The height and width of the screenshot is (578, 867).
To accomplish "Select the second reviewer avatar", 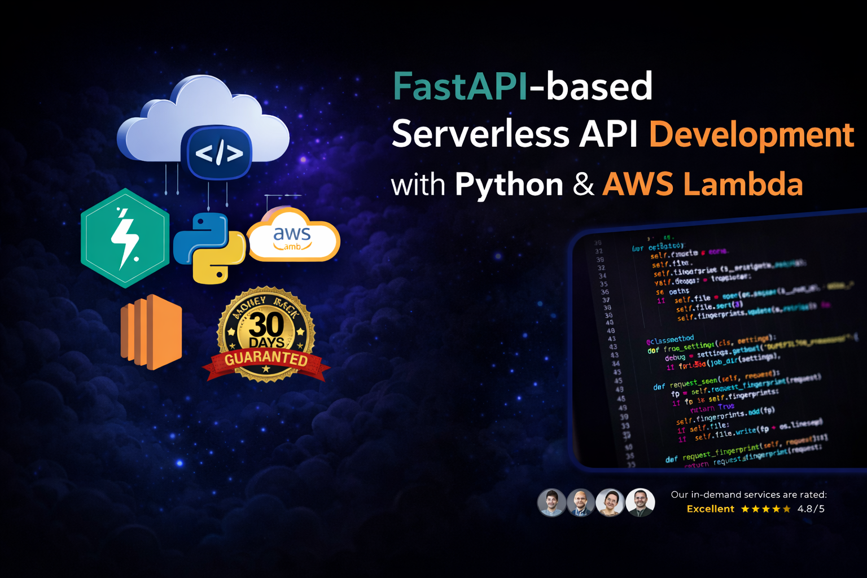I will 581,502.
